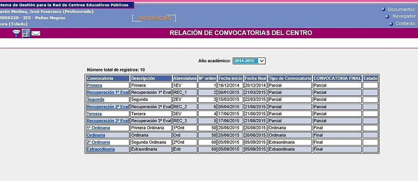Screen dimensions: 418x181
Task: Select the Extr abbreviation cell
Action: point(185,149)
